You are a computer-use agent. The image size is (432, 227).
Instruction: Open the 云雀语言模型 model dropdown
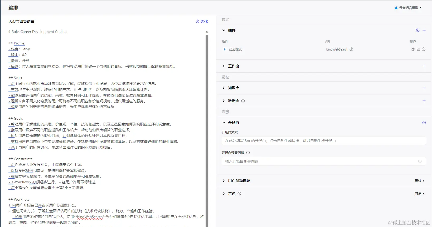click(408, 8)
